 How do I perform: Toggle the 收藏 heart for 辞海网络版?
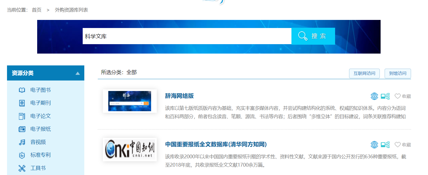pyautogui.click(x=398, y=96)
